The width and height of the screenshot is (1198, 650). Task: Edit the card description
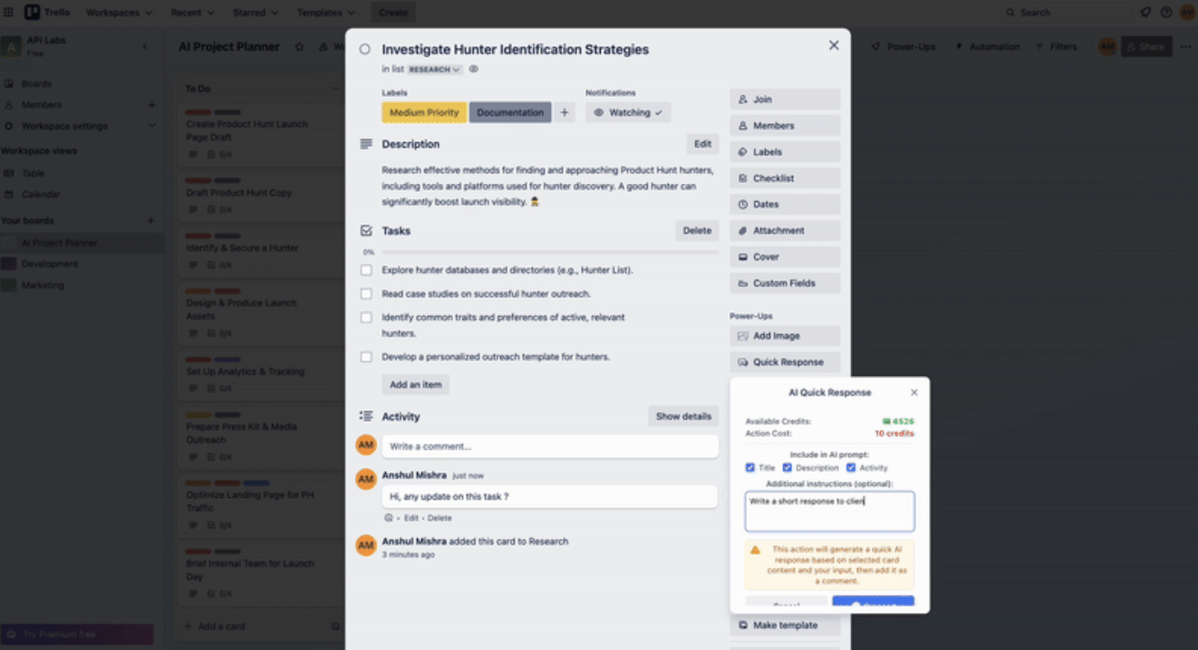click(702, 144)
